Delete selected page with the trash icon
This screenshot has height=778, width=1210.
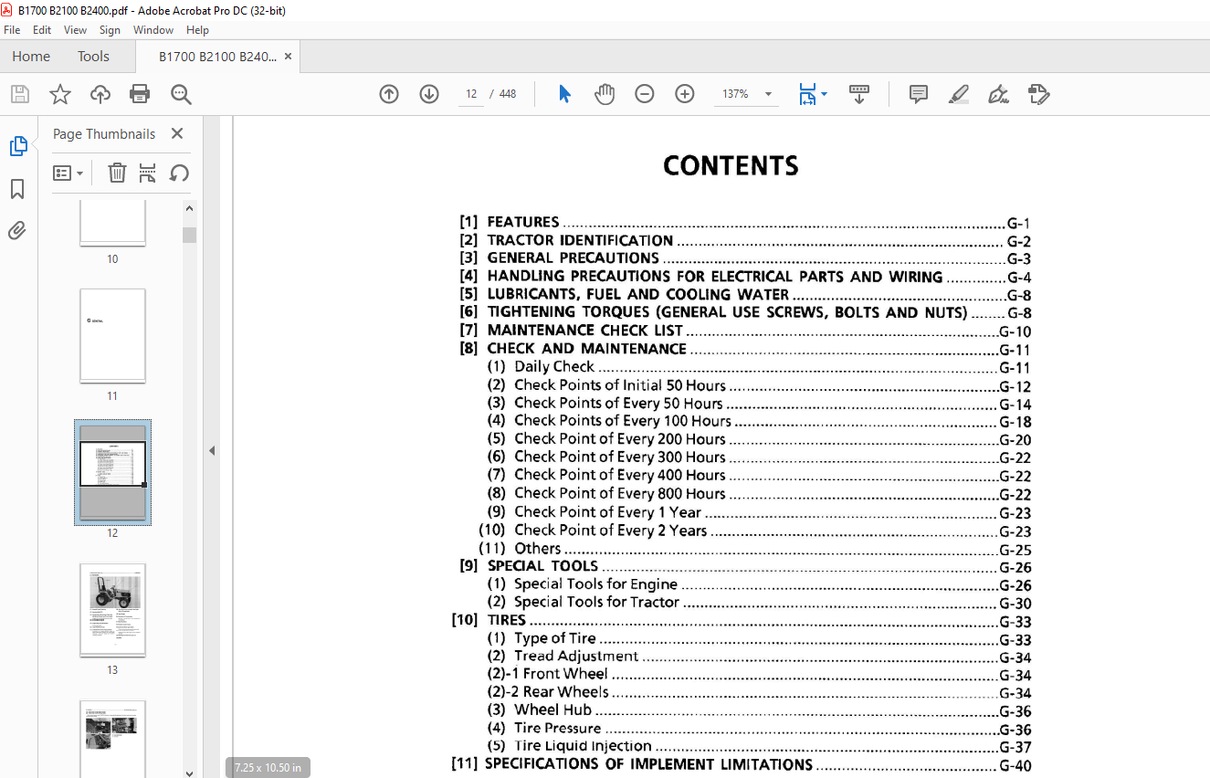click(117, 173)
